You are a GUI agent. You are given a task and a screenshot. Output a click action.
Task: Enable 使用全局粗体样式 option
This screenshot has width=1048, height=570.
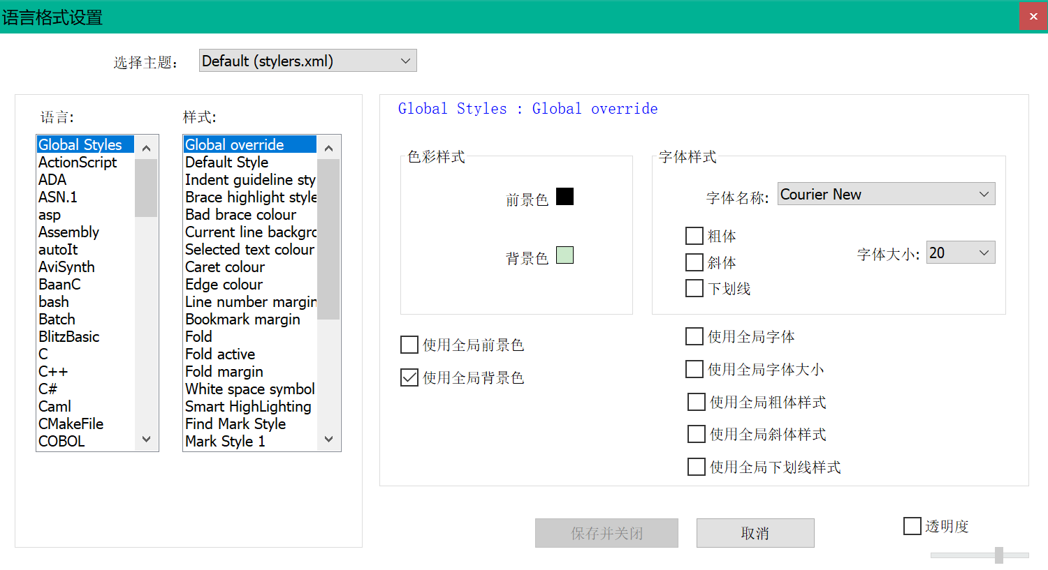[x=696, y=402]
